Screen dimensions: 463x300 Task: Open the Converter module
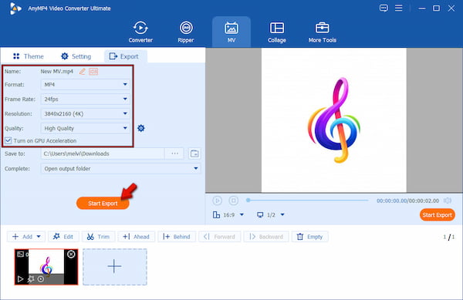[140, 32]
